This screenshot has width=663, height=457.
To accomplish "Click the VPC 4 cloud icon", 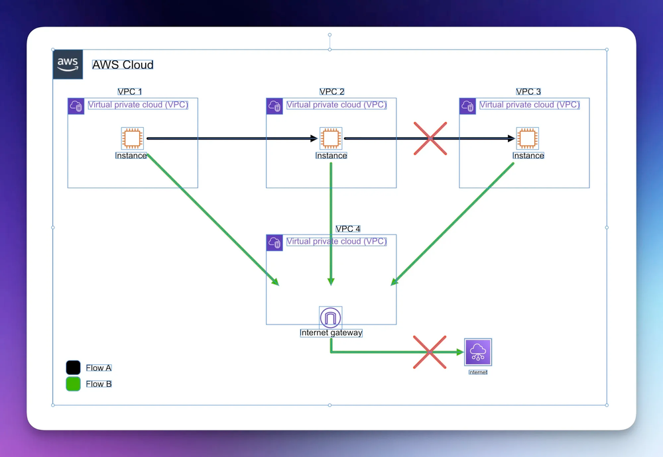I will coord(274,243).
